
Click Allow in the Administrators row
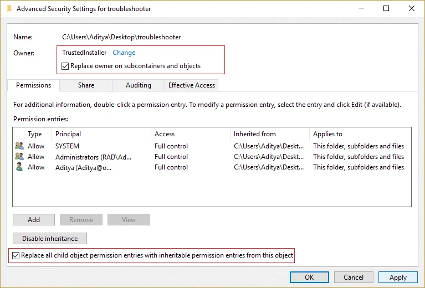coord(36,157)
